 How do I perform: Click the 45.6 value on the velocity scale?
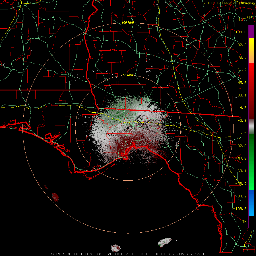[242, 82]
